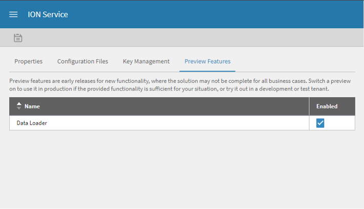Select the Preview Features tab

pyautogui.click(x=207, y=61)
